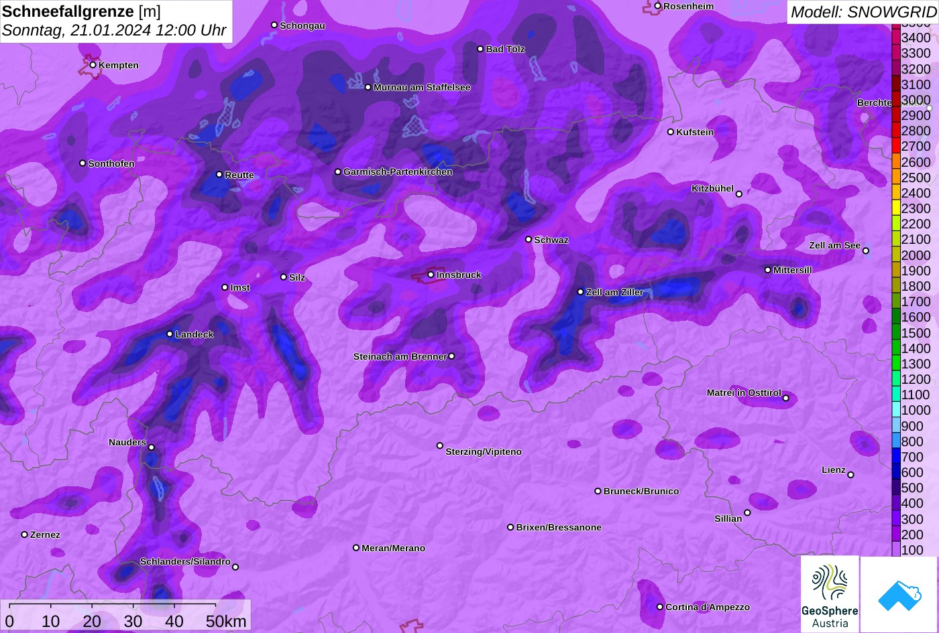Viewport: 939px width, 633px height.
Task: Click the Reutte marker dot
Action: coord(219,174)
